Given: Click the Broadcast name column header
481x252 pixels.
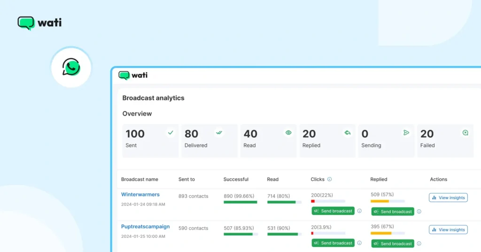Looking at the screenshot, I should click(x=140, y=179).
